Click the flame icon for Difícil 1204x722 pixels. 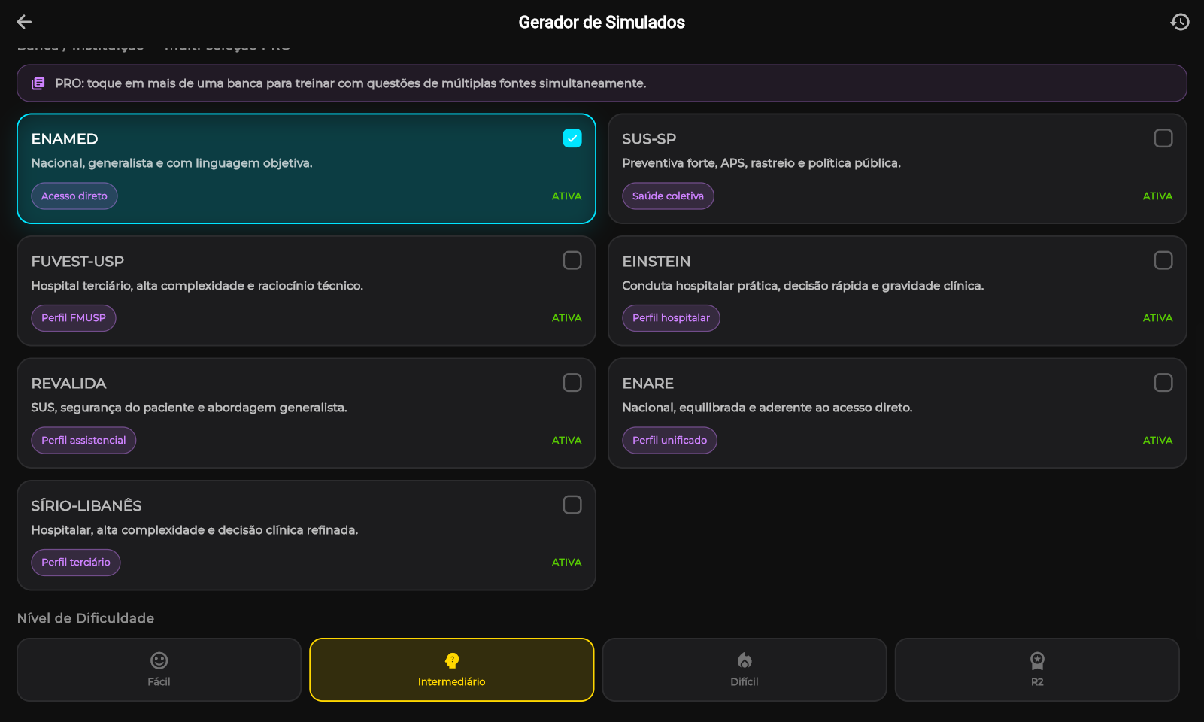[x=745, y=660]
